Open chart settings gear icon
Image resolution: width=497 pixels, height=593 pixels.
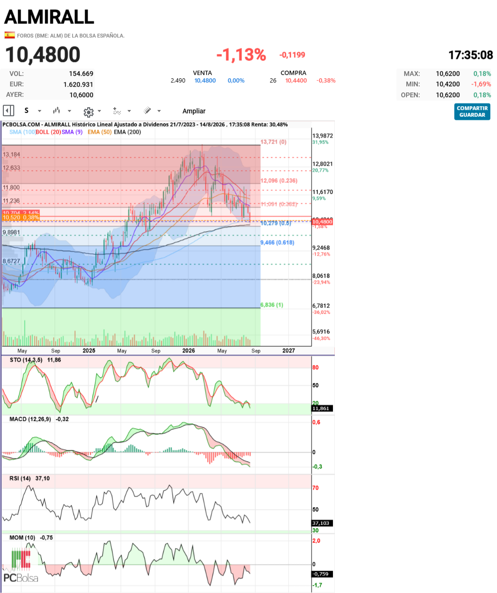click(x=88, y=112)
